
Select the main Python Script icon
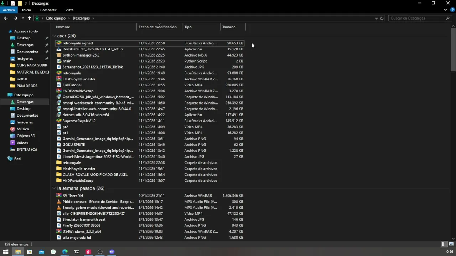click(59, 61)
